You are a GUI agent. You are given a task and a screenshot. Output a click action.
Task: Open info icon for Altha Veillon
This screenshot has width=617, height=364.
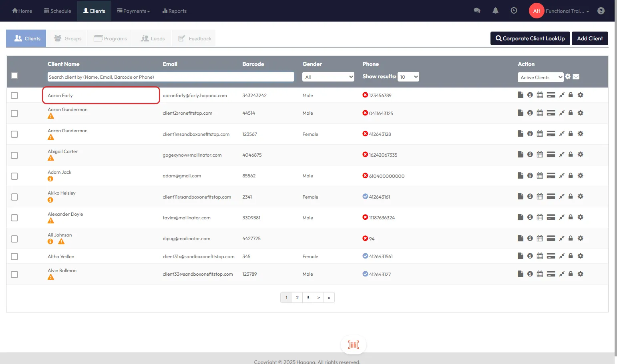tap(530, 256)
